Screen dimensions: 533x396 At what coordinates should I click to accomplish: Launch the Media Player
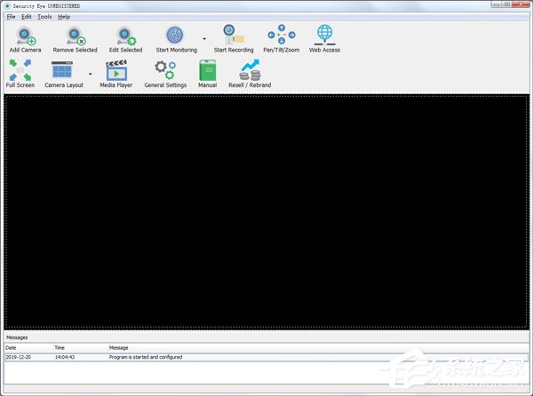[x=116, y=71]
